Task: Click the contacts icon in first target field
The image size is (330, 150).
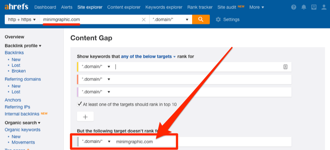Action: [285, 67]
